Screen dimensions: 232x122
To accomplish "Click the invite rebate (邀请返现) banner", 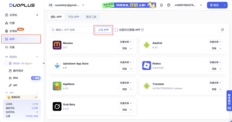I will [x=22, y=97].
